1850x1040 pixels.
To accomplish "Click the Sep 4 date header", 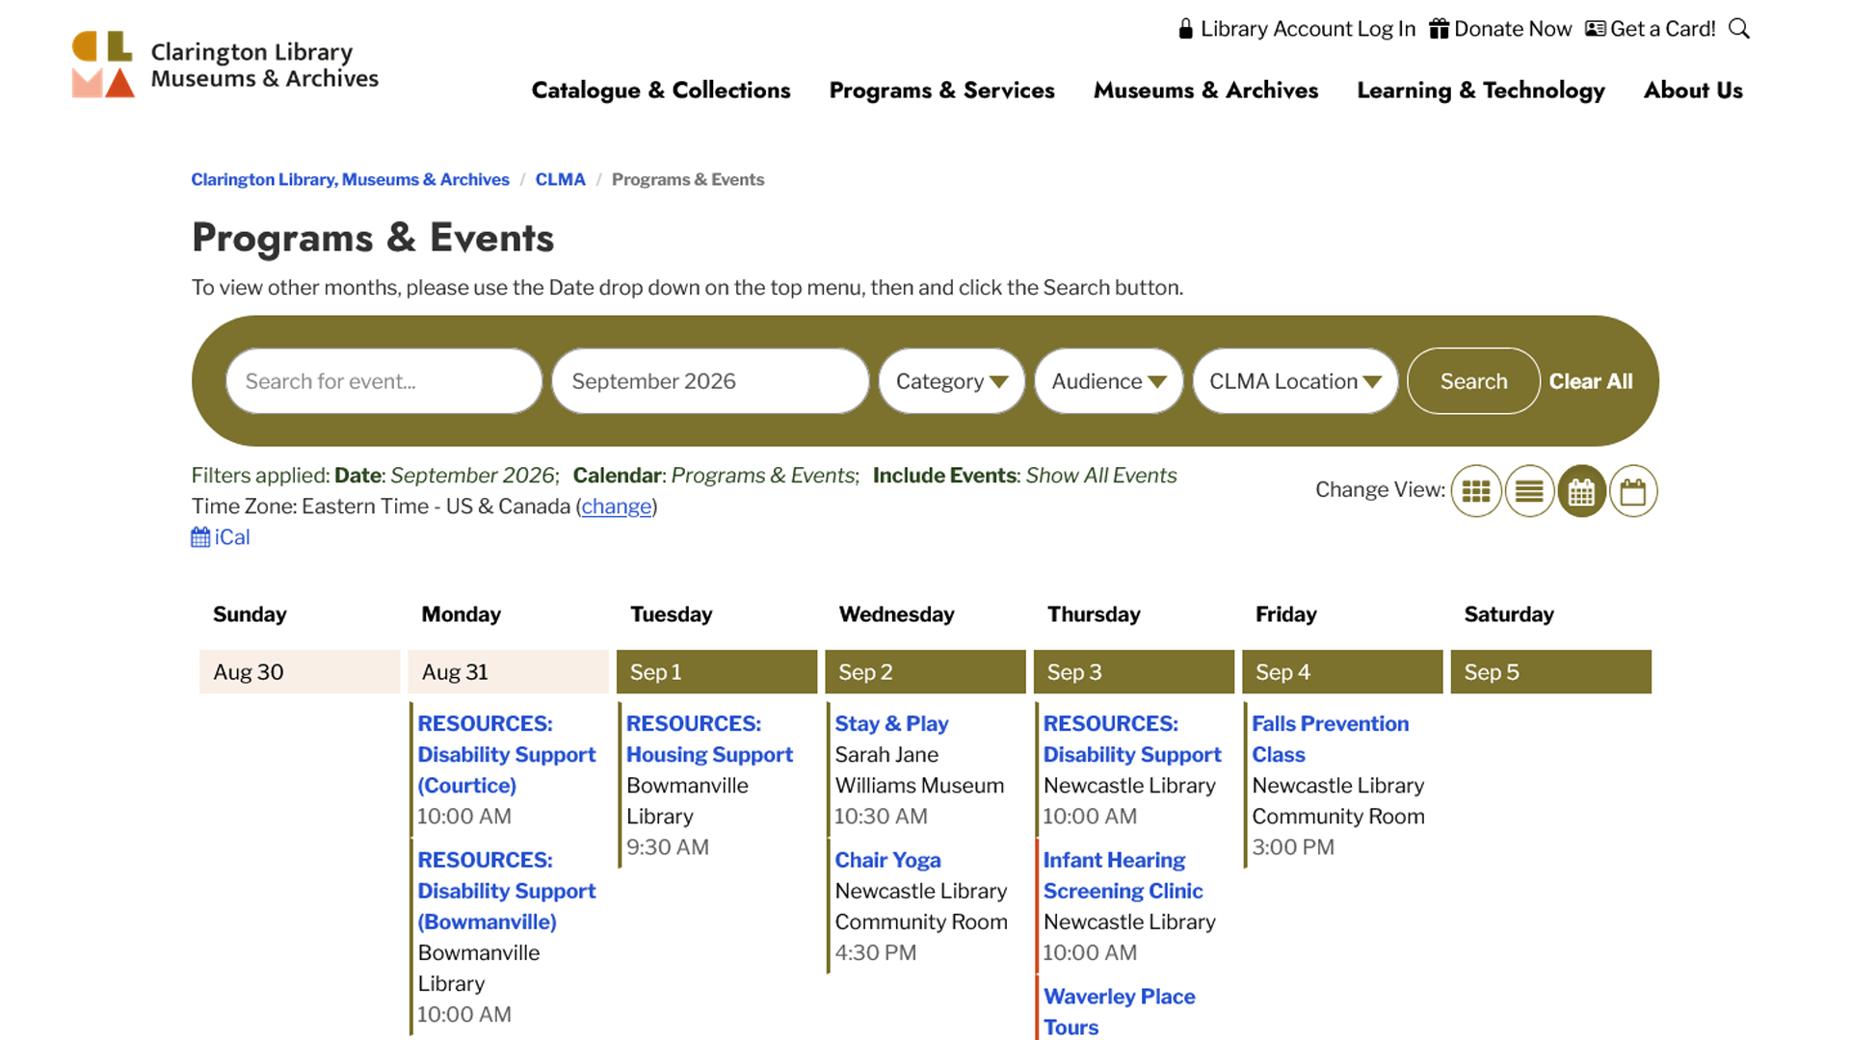I will [1342, 672].
